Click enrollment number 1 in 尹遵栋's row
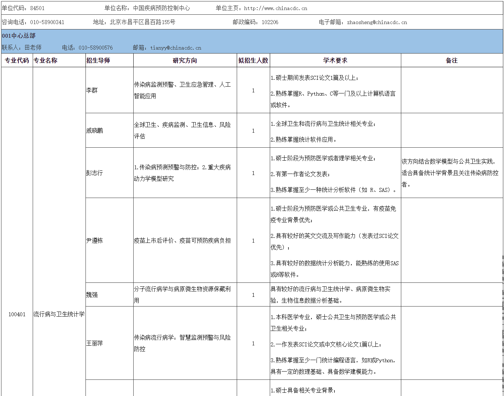 (253, 241)
